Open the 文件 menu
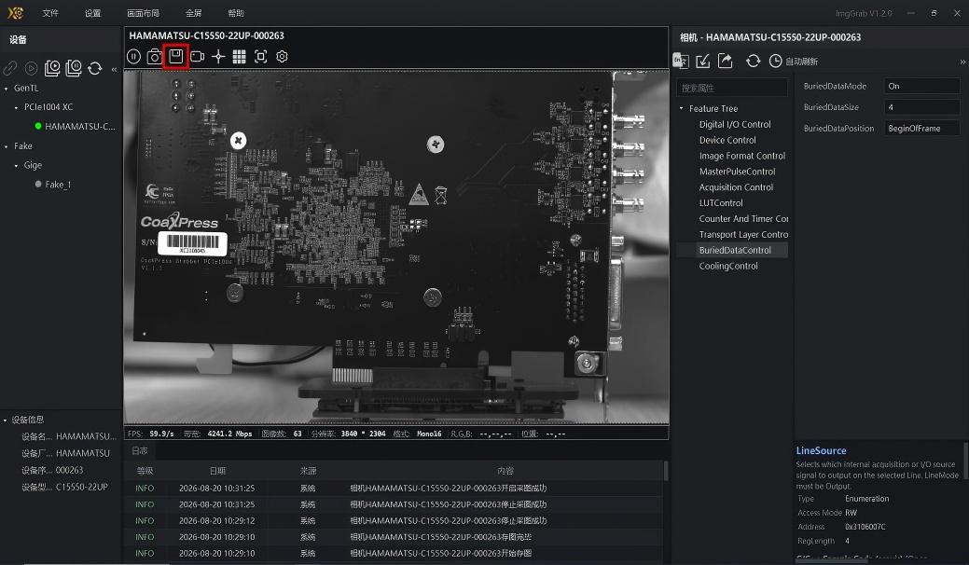 (50, 13)
